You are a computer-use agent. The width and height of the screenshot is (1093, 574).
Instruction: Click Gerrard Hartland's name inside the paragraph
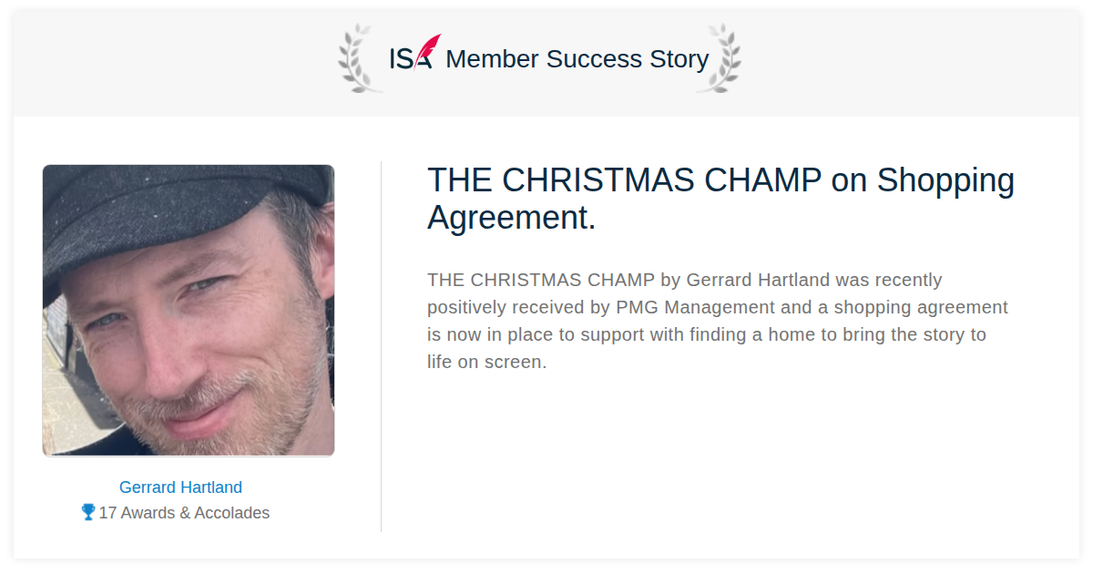pos(758,280)
